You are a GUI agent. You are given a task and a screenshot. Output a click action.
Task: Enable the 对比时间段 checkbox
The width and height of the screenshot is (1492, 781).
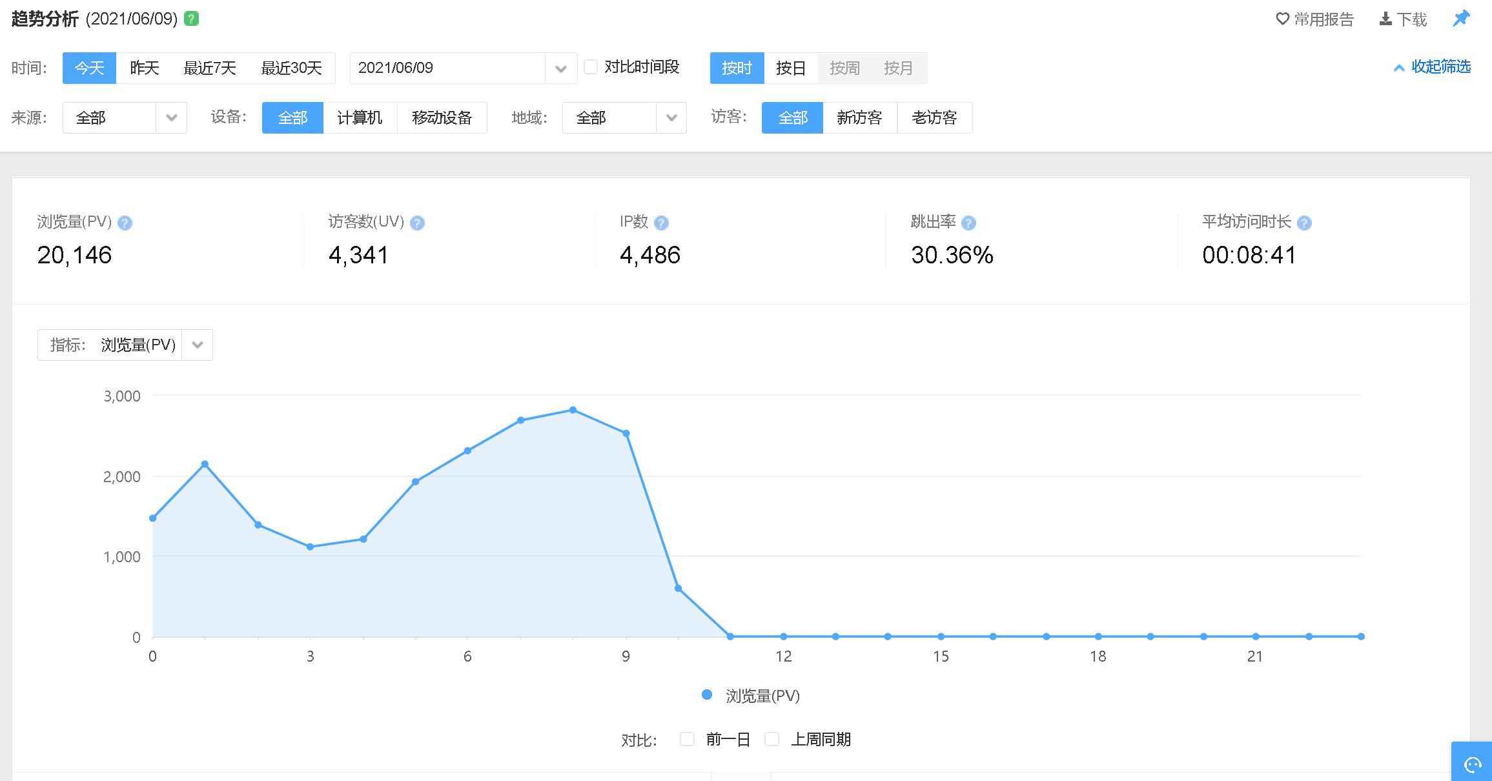tap(591, 67)
